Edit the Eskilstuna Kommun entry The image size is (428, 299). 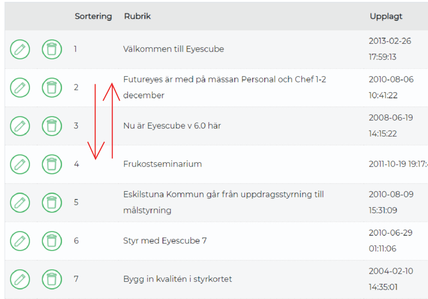[x=20, y=203]
